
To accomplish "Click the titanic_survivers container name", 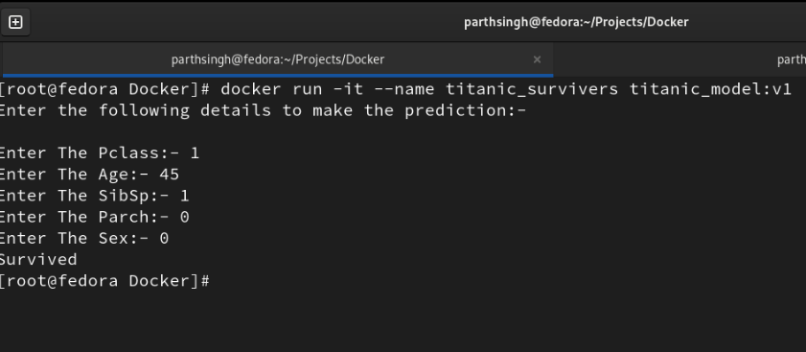I will pos(532,89).
